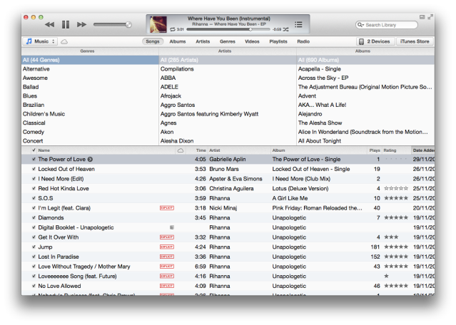Adjust the volume slider knob
This screenshot has width=456, height=325.
(128, 25)
